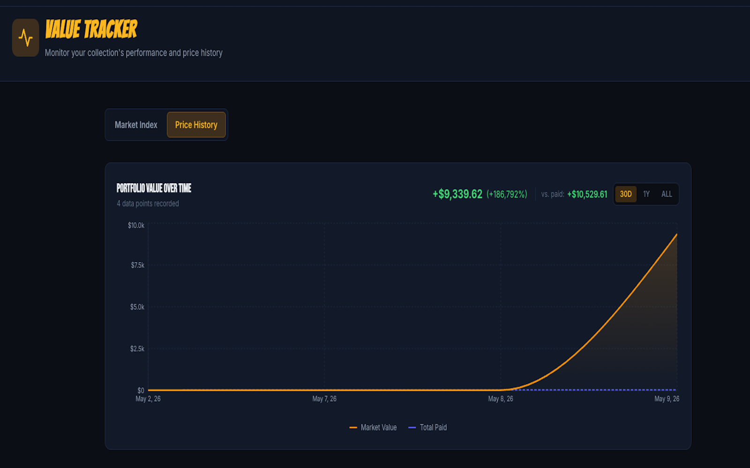750x468 pixels.
Task: Set chart range to ALL
Action: pyautogui.click(x=667, y=194)
